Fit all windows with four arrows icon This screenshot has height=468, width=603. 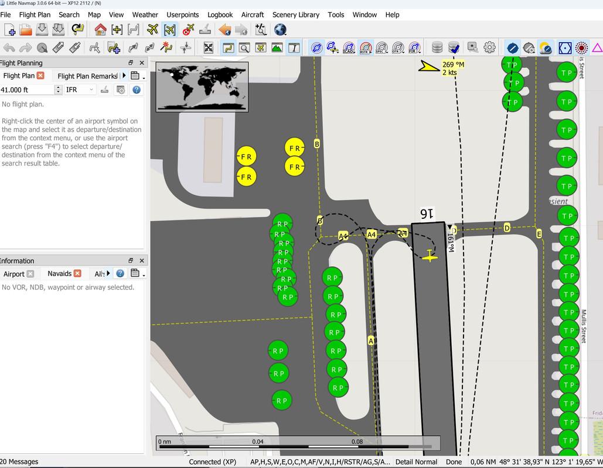(209, 47)
